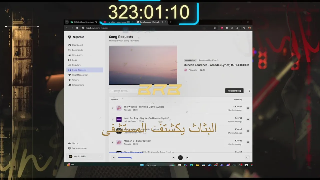Open the weather widget showing 28°C
320x180 pixels.
pyautogui.click(x=71, y=164)
